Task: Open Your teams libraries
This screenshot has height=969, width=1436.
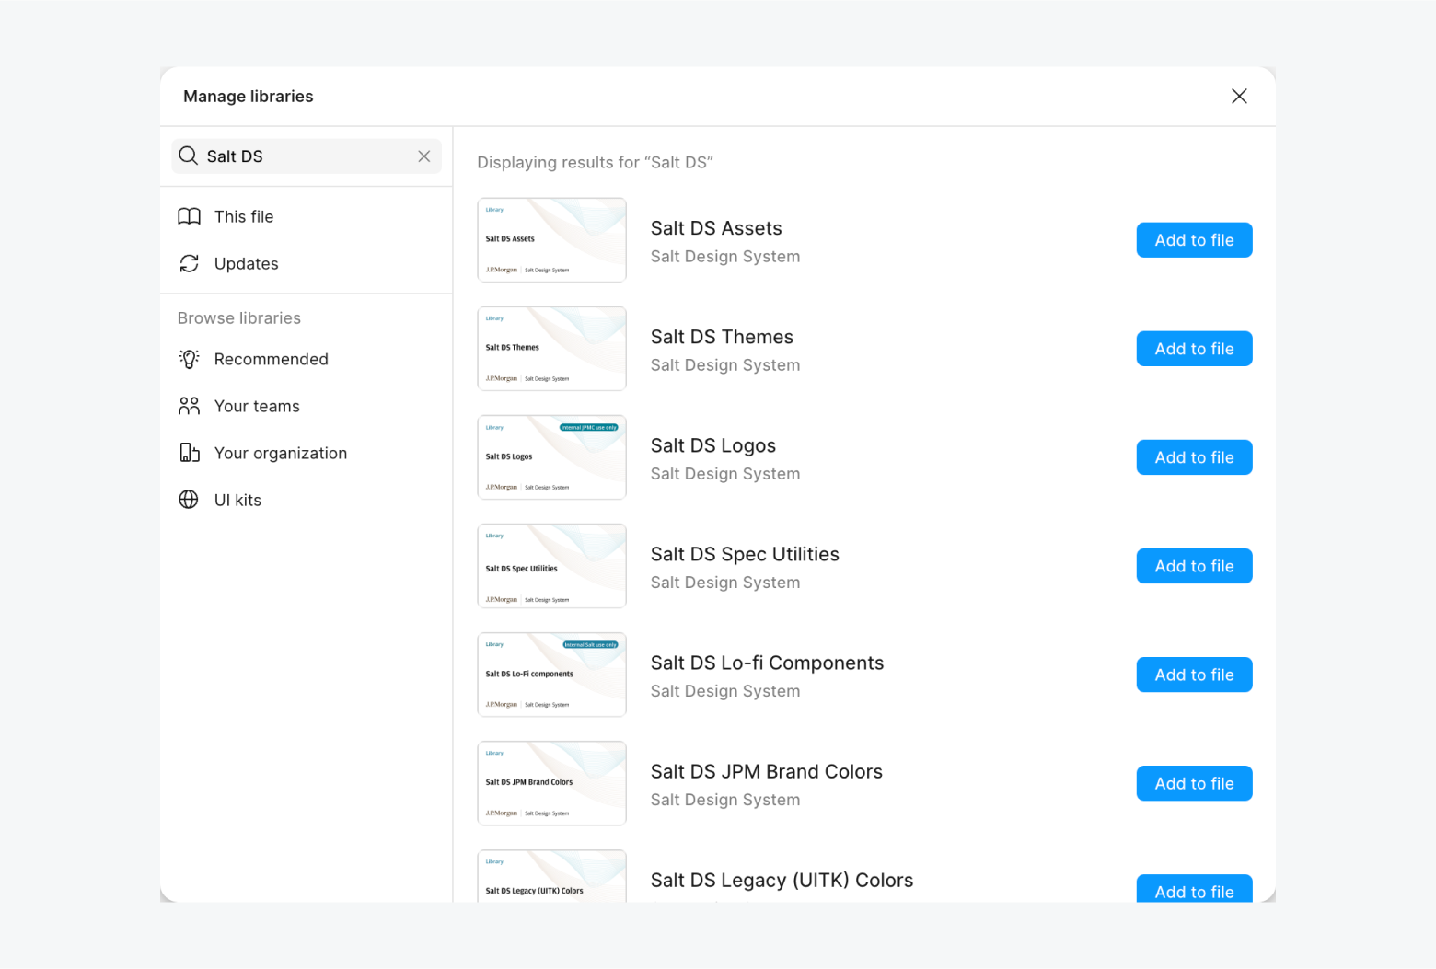Action: point(257,406)
